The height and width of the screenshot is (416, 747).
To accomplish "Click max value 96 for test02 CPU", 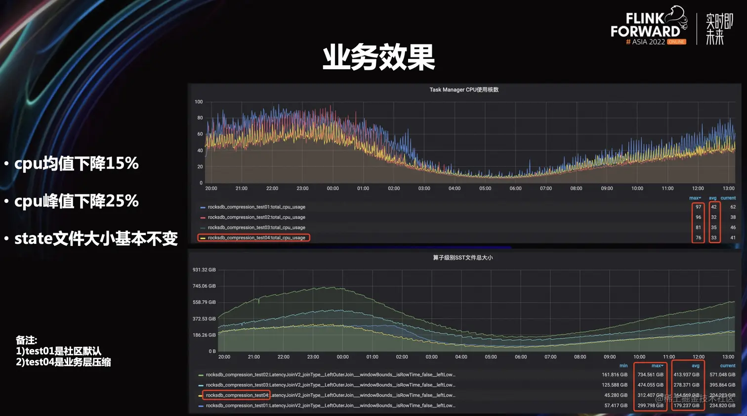I will point(698,217).
